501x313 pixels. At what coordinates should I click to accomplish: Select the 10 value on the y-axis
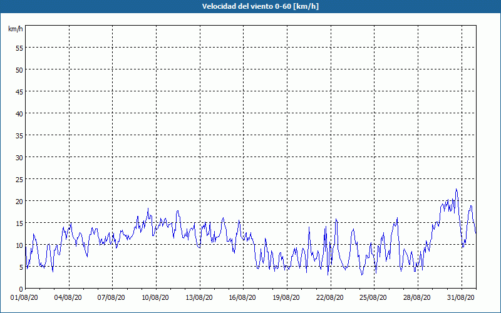tap(19, 245)
